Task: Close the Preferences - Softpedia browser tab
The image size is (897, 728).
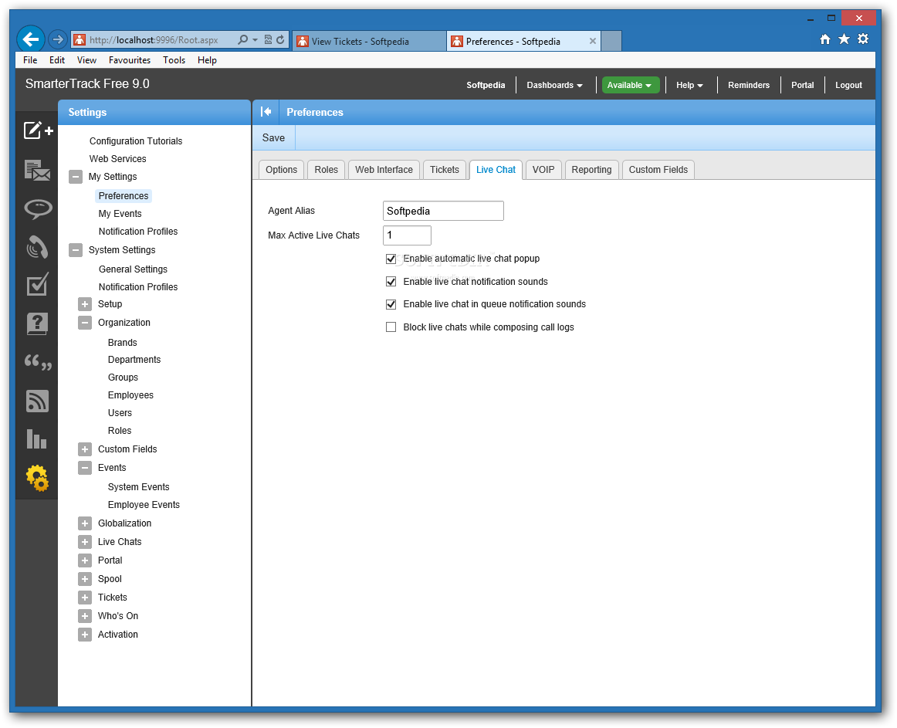Action: coord(593,41)
